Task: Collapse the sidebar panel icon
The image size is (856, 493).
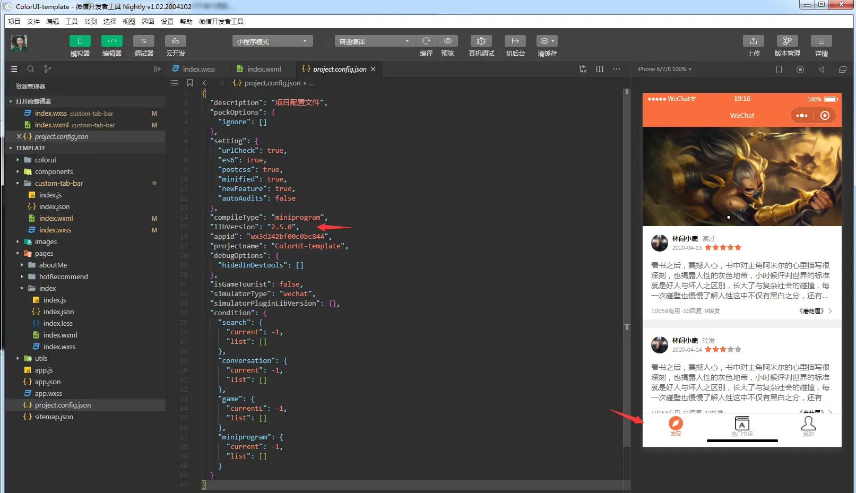Action: 158,69
